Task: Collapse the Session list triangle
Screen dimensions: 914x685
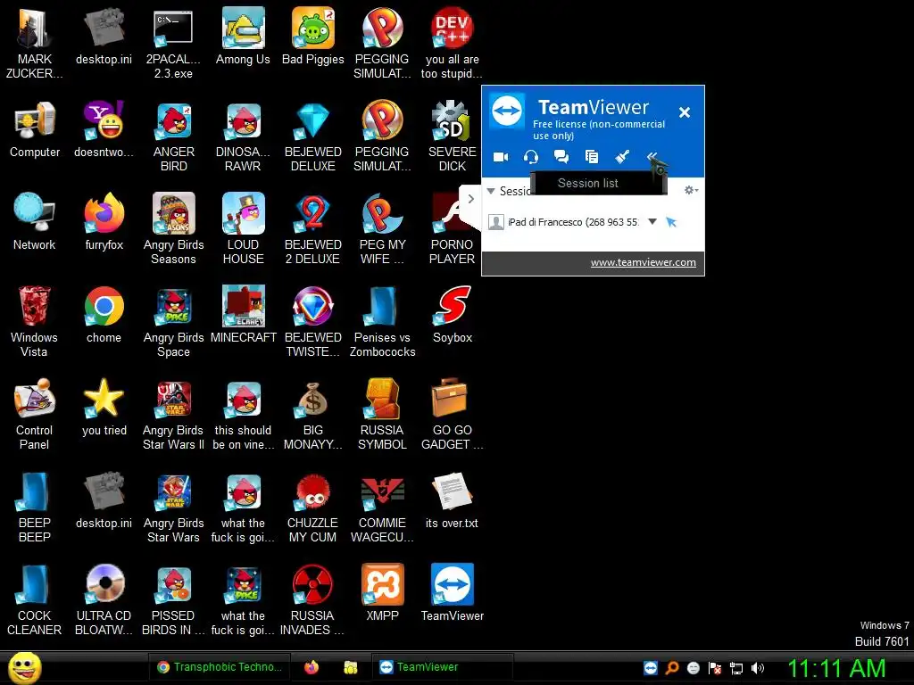Action: tap(491, 191)
